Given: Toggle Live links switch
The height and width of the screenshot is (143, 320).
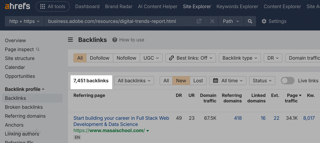Looking at the screenshot, I should pos(288,81).
